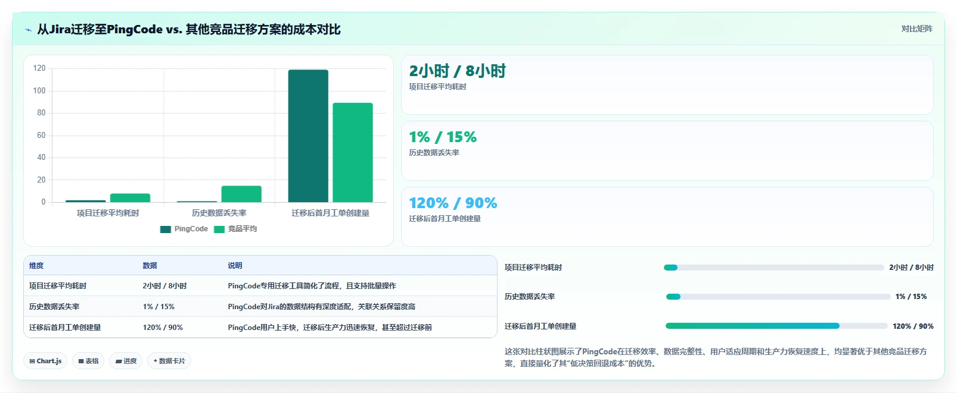Click the 2小时 / 8小时 data card
957x393 pixels.
tap(667, 84)
